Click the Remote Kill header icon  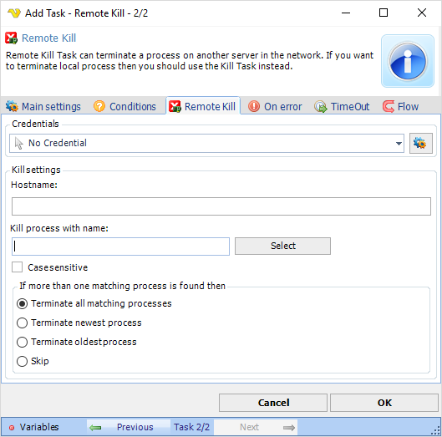11,38
